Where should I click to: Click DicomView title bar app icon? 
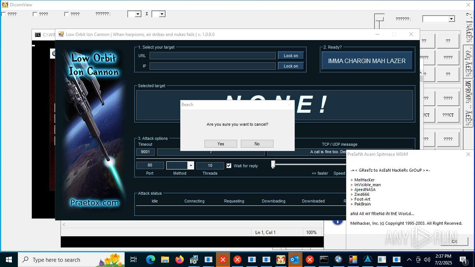click(x=5, y=5)
